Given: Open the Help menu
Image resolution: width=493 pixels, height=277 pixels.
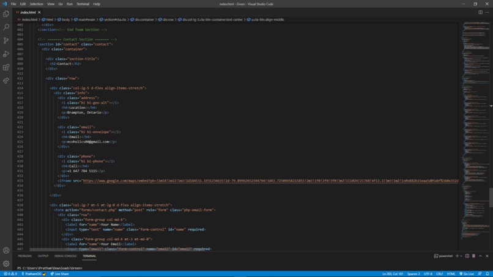Looking at the screenshot, I should 97,4.
